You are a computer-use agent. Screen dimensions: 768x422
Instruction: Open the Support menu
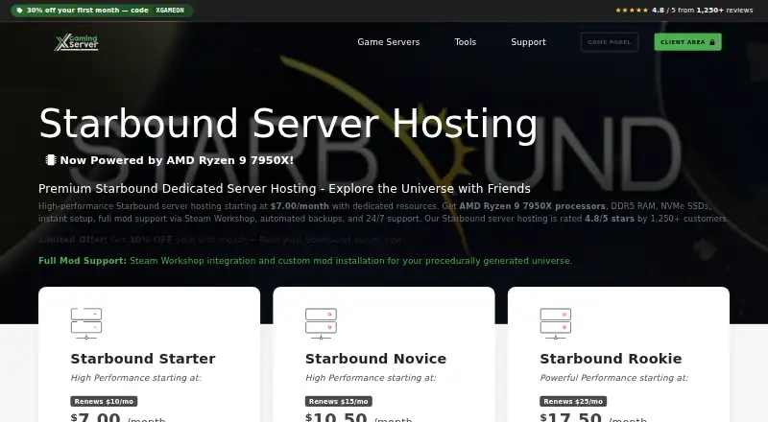pyautogui.click(x=528, y=42)
